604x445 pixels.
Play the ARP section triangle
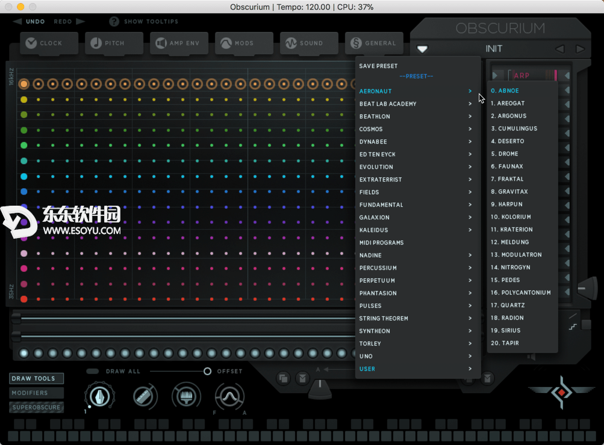click(496, 75)
